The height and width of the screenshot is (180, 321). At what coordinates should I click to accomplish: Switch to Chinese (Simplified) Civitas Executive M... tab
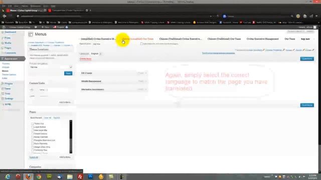click(98, 39)
